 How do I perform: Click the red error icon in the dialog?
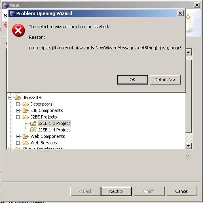pos(18,30)
